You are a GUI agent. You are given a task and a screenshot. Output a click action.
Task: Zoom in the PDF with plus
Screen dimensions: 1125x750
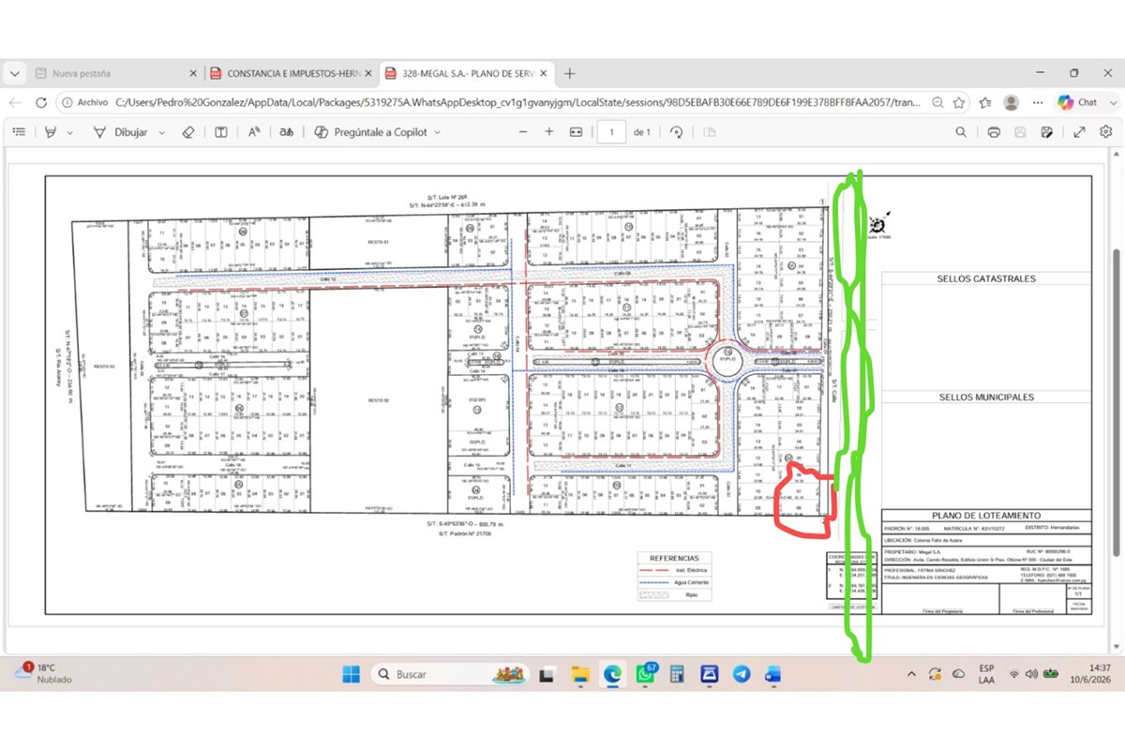549,132
